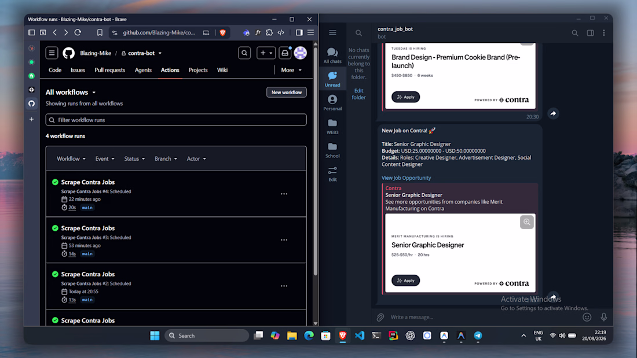Click main branch tag on run #3
Viewport: 637px width, 358px height.
coord(87,254)
